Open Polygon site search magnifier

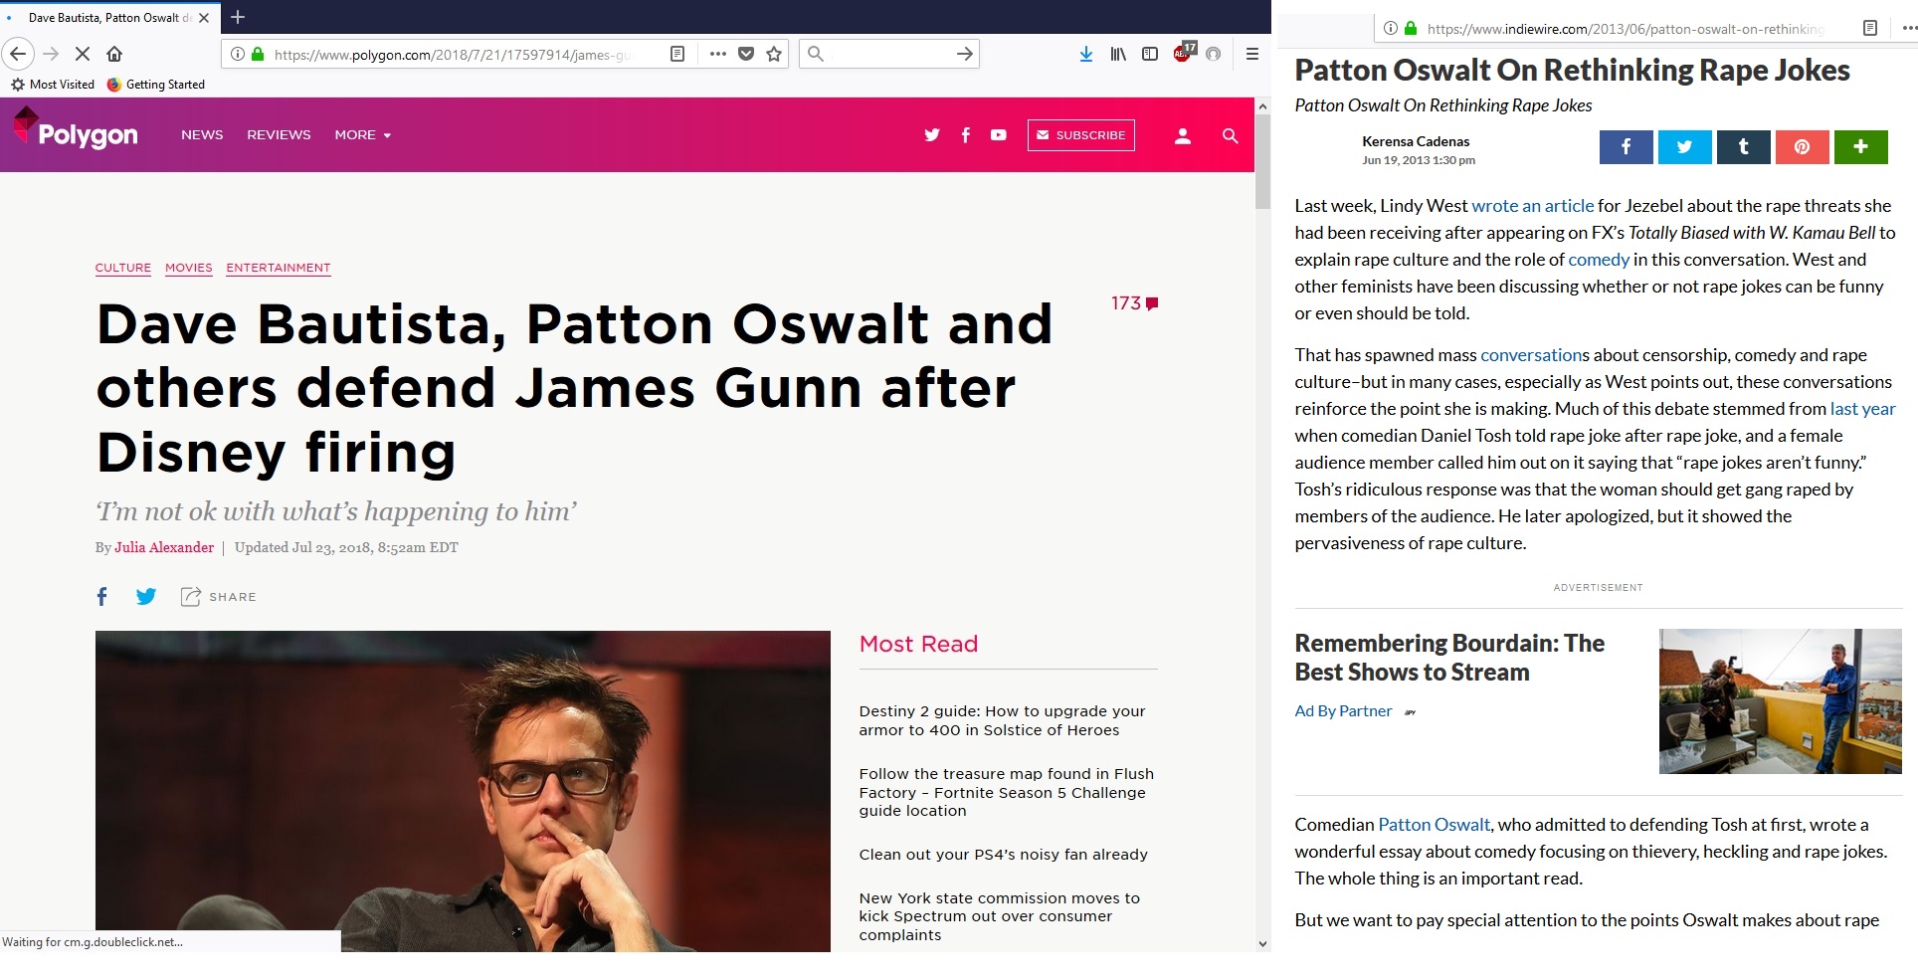[x=1230, y=136]
